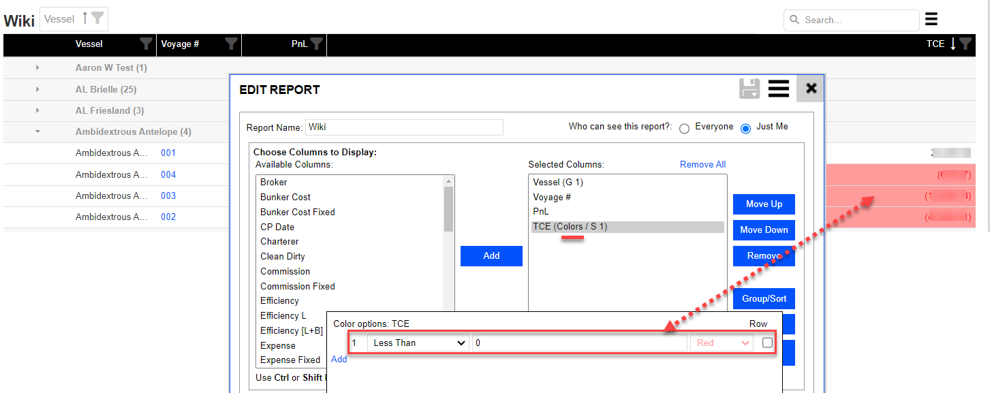The height and width of the screenshot is (393, 992).
Task: Click the Voyage # column filter icon
Action: click(232, 44)
